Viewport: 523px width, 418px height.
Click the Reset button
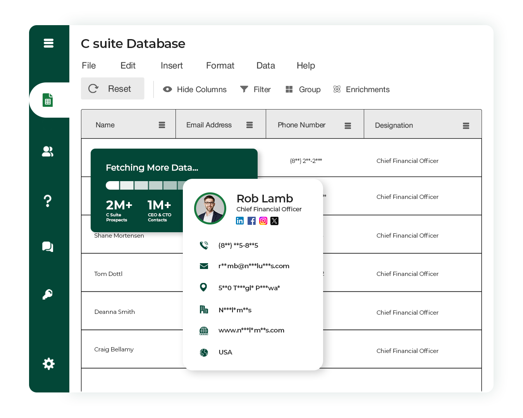[x=112, y=88]
